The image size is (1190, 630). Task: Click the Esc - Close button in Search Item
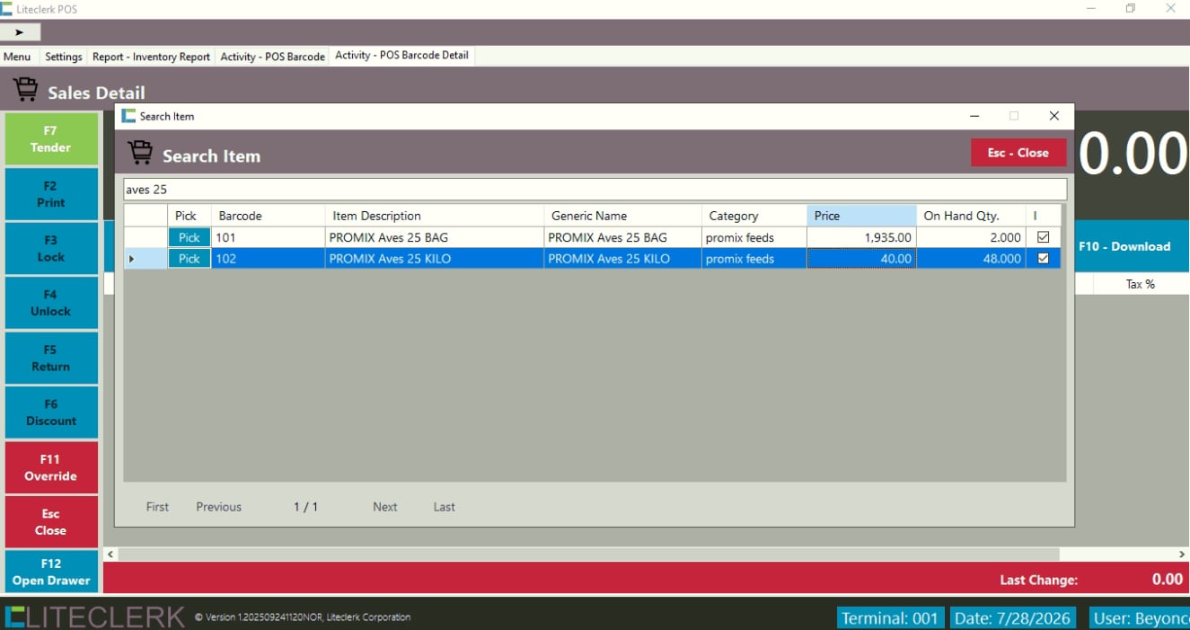[x=1018, y=153]
